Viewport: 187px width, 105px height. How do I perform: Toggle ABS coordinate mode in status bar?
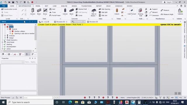[172, 97]
